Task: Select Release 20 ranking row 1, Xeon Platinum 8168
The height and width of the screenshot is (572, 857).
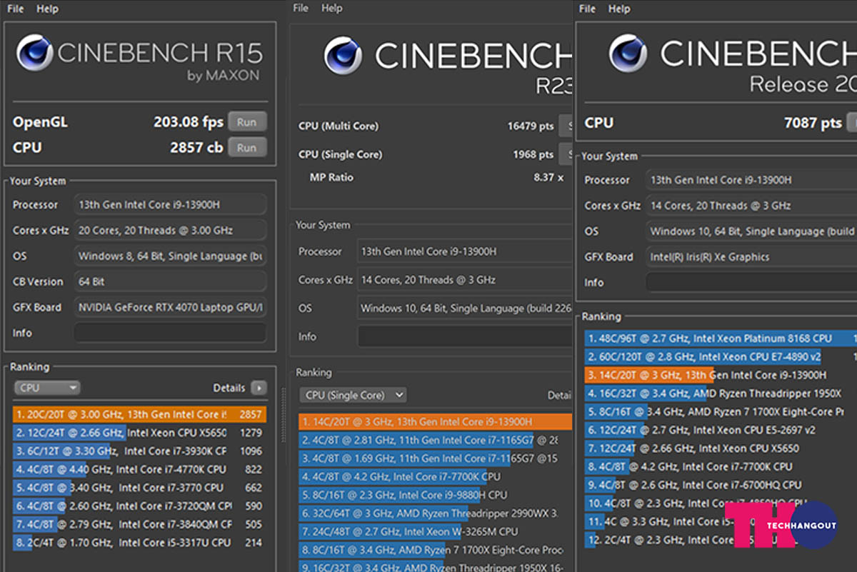Action: [721, 338]
